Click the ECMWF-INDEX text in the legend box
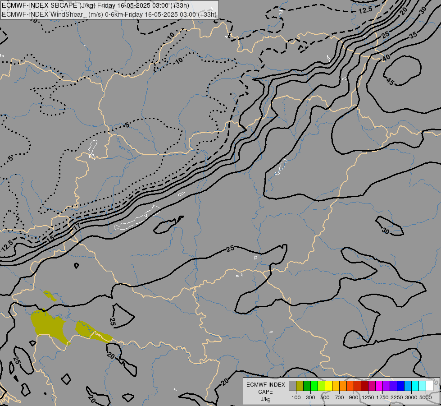 (x=265, y=385)
